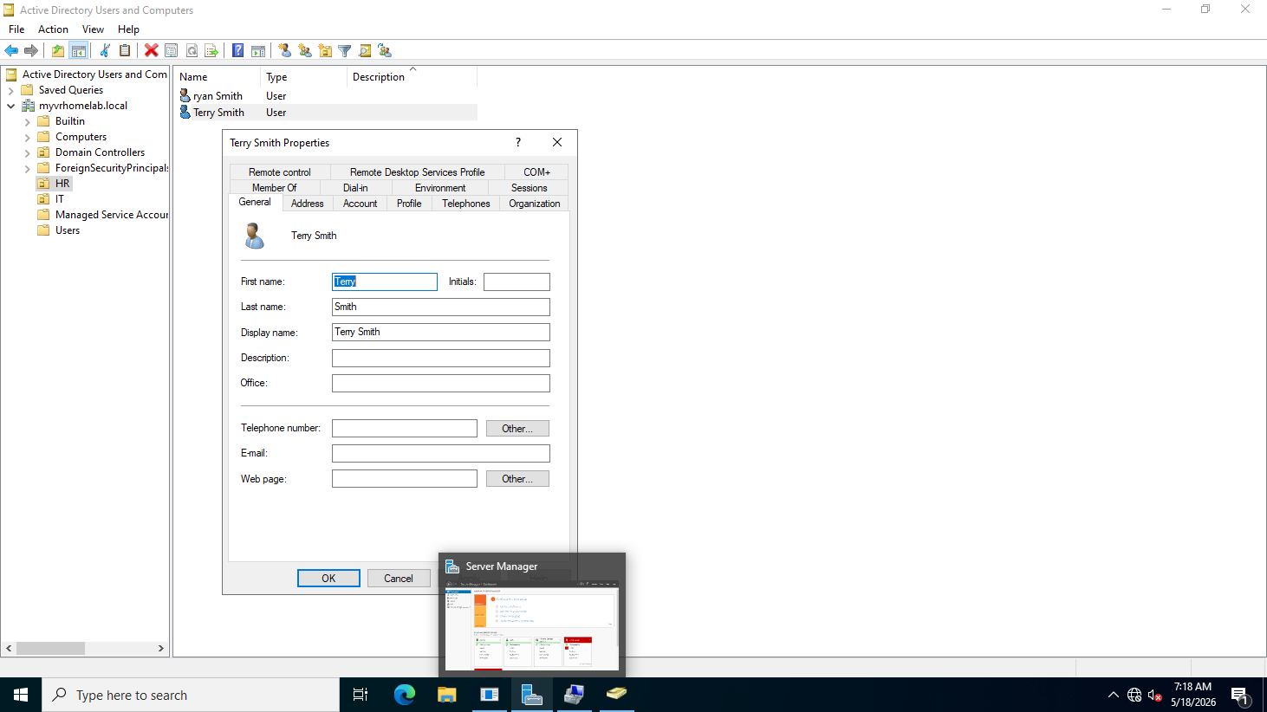Click OK in Terry Smith Properties
1267x712 pixels.
tap(328, 579)
